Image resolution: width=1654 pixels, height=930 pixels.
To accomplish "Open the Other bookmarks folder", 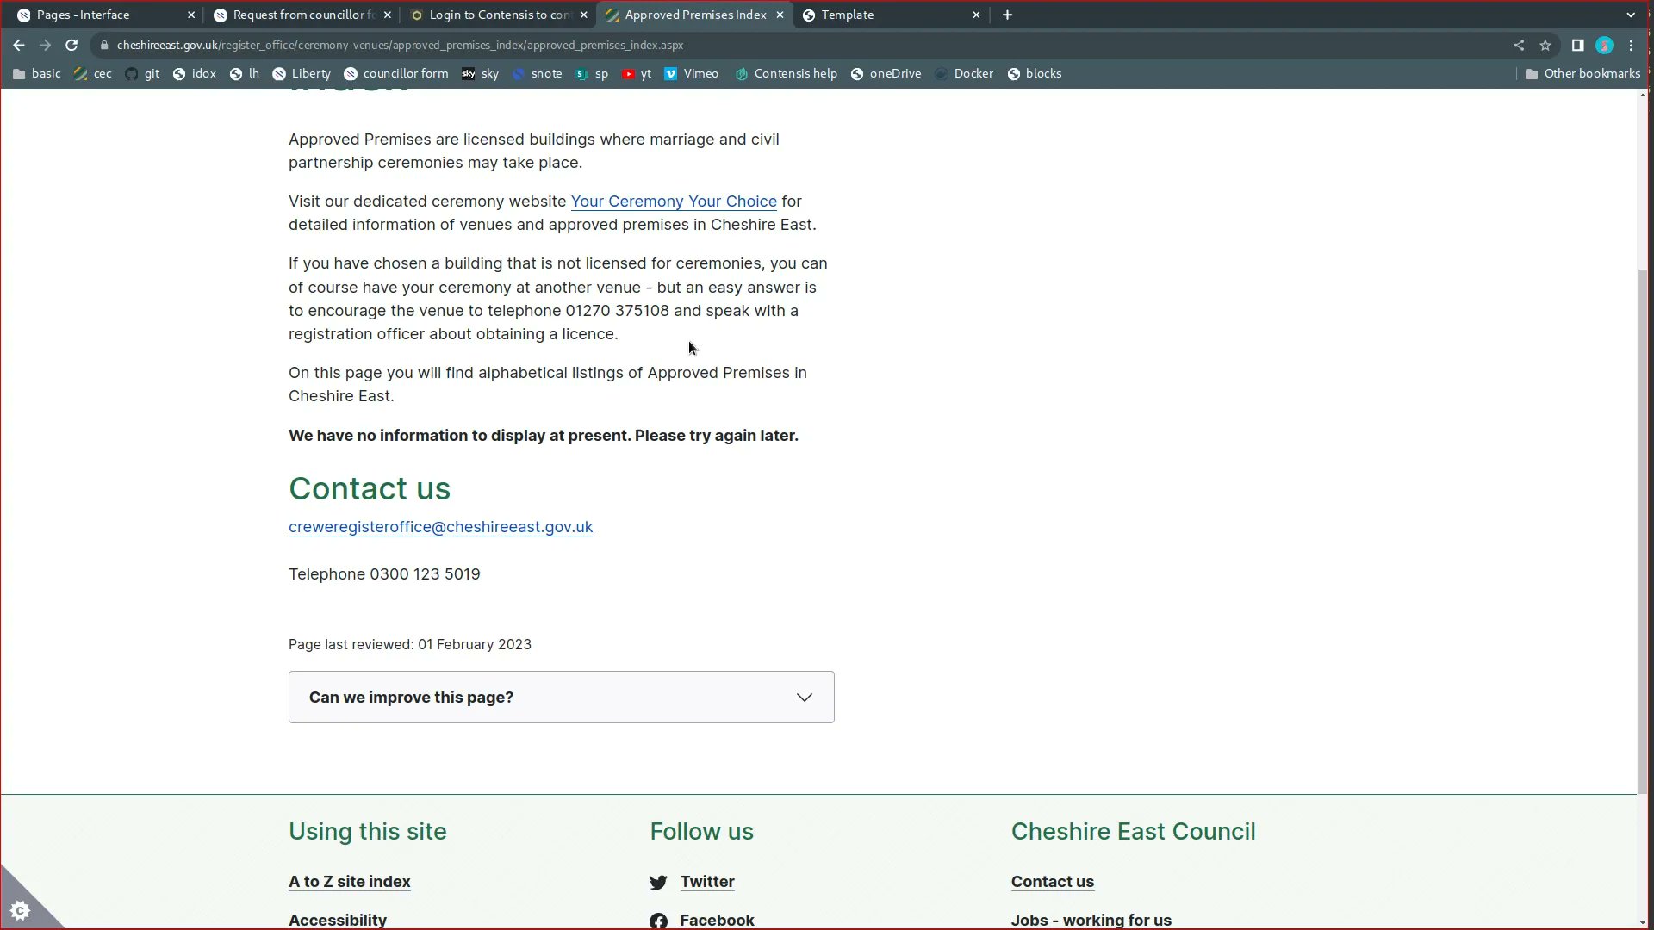I will (1582, 74).
